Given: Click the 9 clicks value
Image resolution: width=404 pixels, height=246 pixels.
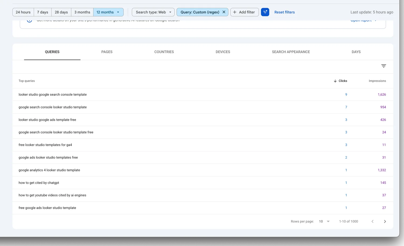Looking at the screenshot, I should click(346, 95).
